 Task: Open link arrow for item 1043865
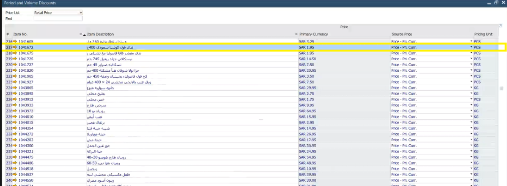point(14,88)
